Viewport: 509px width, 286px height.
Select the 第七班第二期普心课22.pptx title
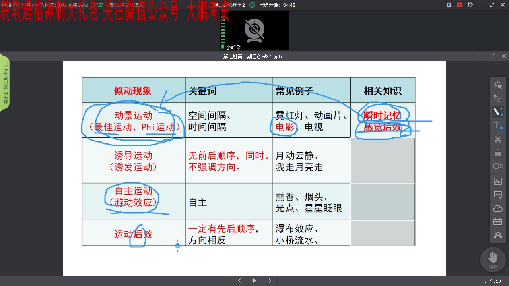point(253,56)
